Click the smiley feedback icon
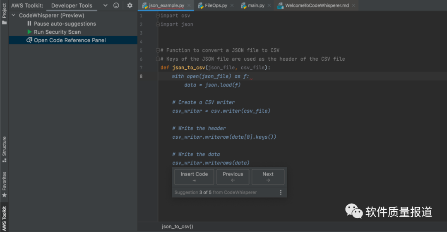 tap(116, 5)
